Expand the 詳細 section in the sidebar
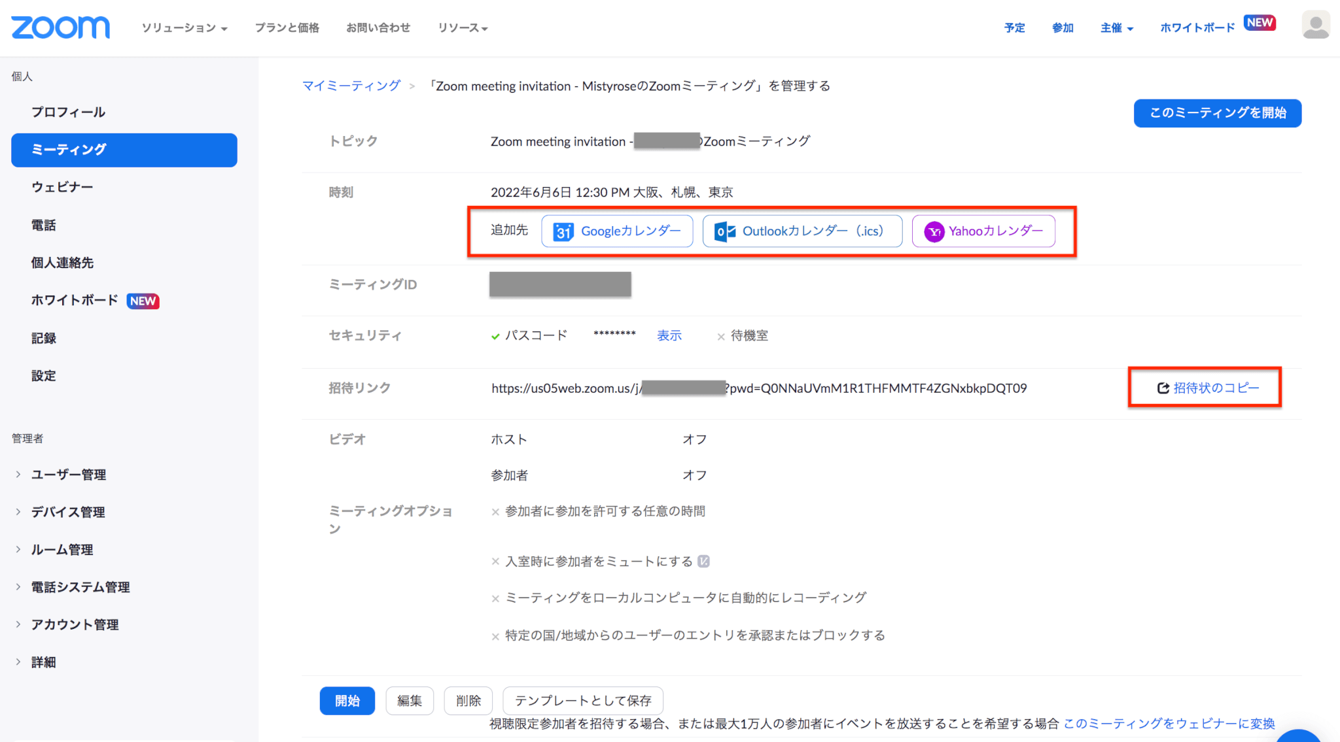 point(44,662)
